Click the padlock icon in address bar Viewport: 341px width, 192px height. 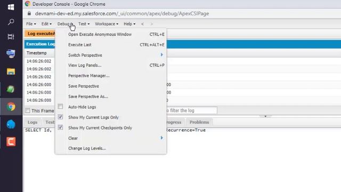tap(29, 13)
